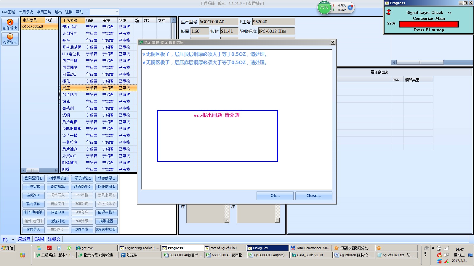474x266 pixels.
Task: Click the 指示检查 button
Action: [x=106, y=221]
